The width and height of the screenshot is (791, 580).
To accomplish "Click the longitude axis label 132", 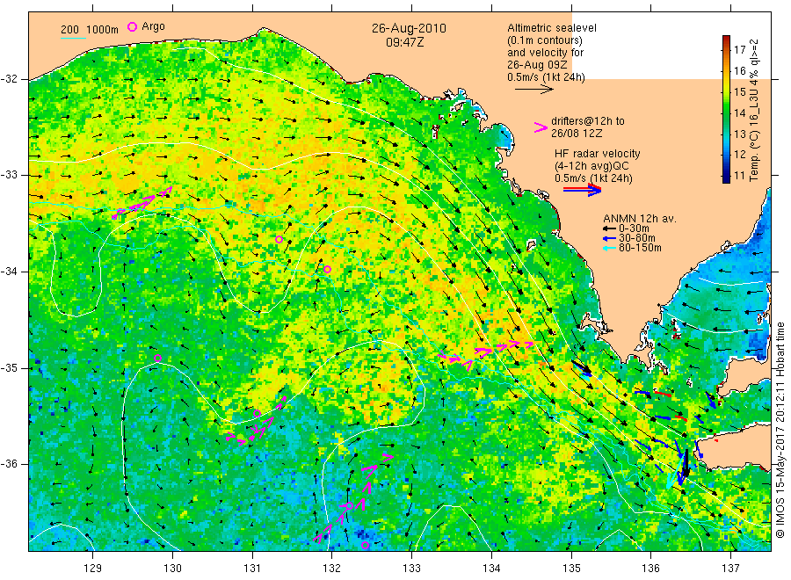I will 332,568.
